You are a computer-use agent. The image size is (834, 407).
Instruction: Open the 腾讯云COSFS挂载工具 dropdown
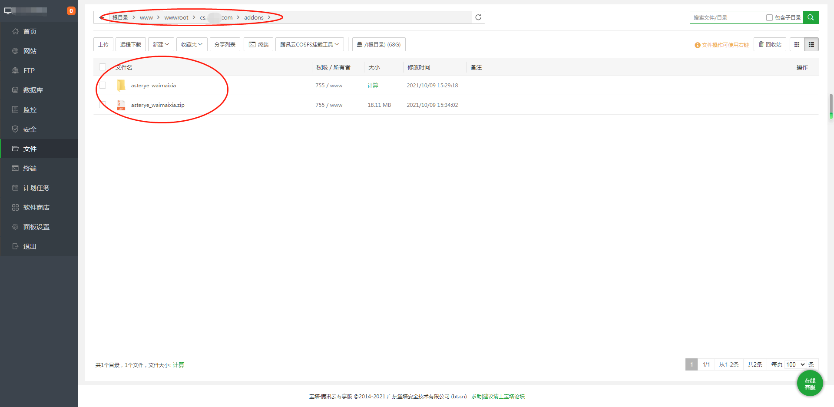[310, 44]
